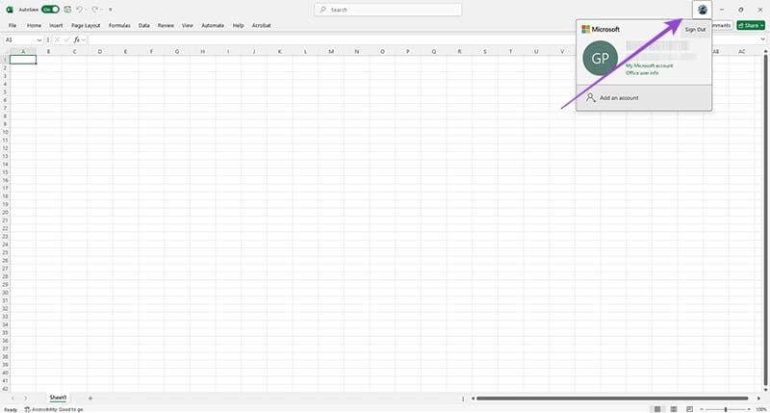Open Customize Quick Access Toolbar dropdown
770x413 pixels.
(x=111, y=9)
